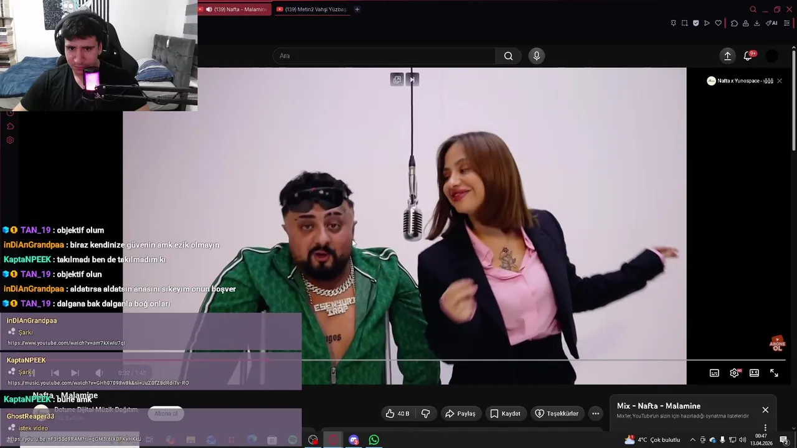Expand the system tray hidden icons chevron

point(692,440)
